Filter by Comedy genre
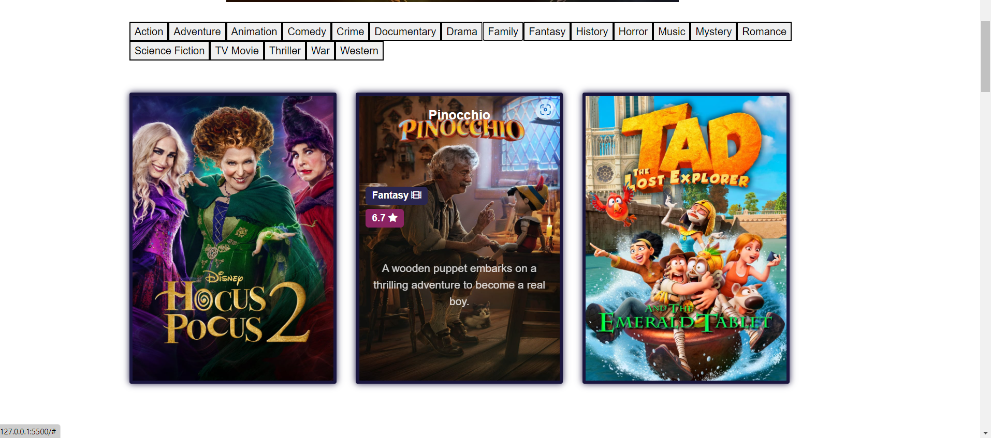The height and width of the screenshot is (438, 991). click(307, 32)
